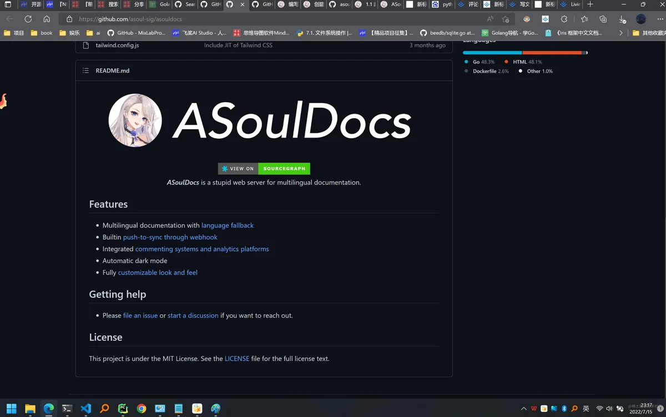The width and height of the screenshot is (666, 417).
Task: Show more bookmarks via overflow chevron
Action: pos(621,33)
